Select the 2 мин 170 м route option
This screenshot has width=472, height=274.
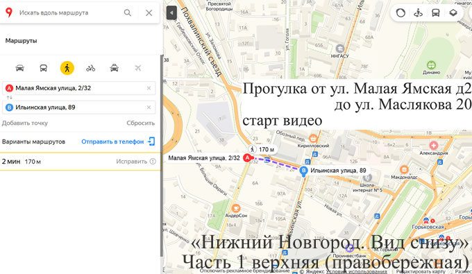(80, 162)
